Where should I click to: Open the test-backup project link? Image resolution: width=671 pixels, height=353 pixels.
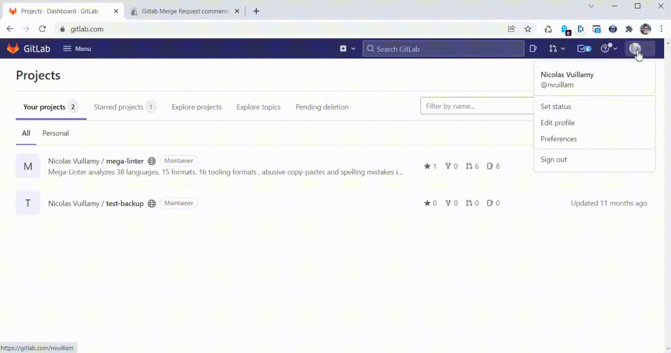pos(125,203)
